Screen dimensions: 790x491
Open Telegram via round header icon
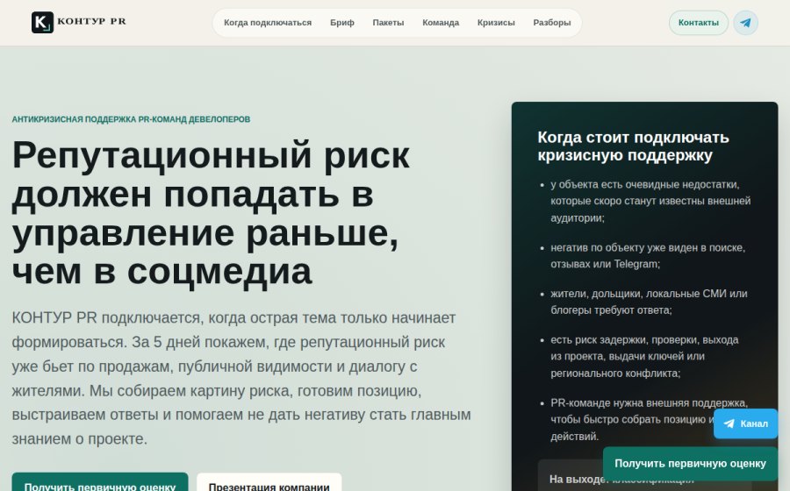pyautogui.click(x=745, y=23)
